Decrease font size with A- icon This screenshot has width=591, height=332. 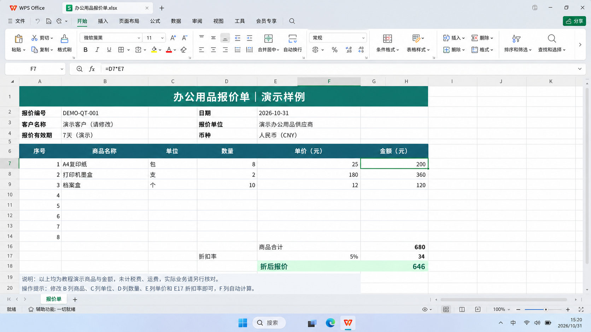(185, 38)
